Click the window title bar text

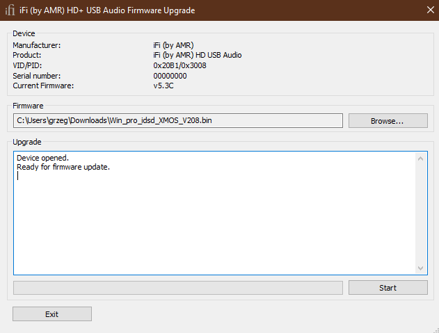[107, 10]
